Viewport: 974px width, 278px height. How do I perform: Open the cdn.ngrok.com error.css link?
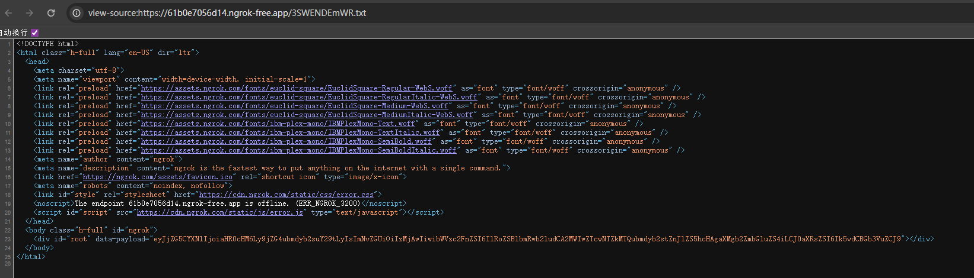(287, 195)
